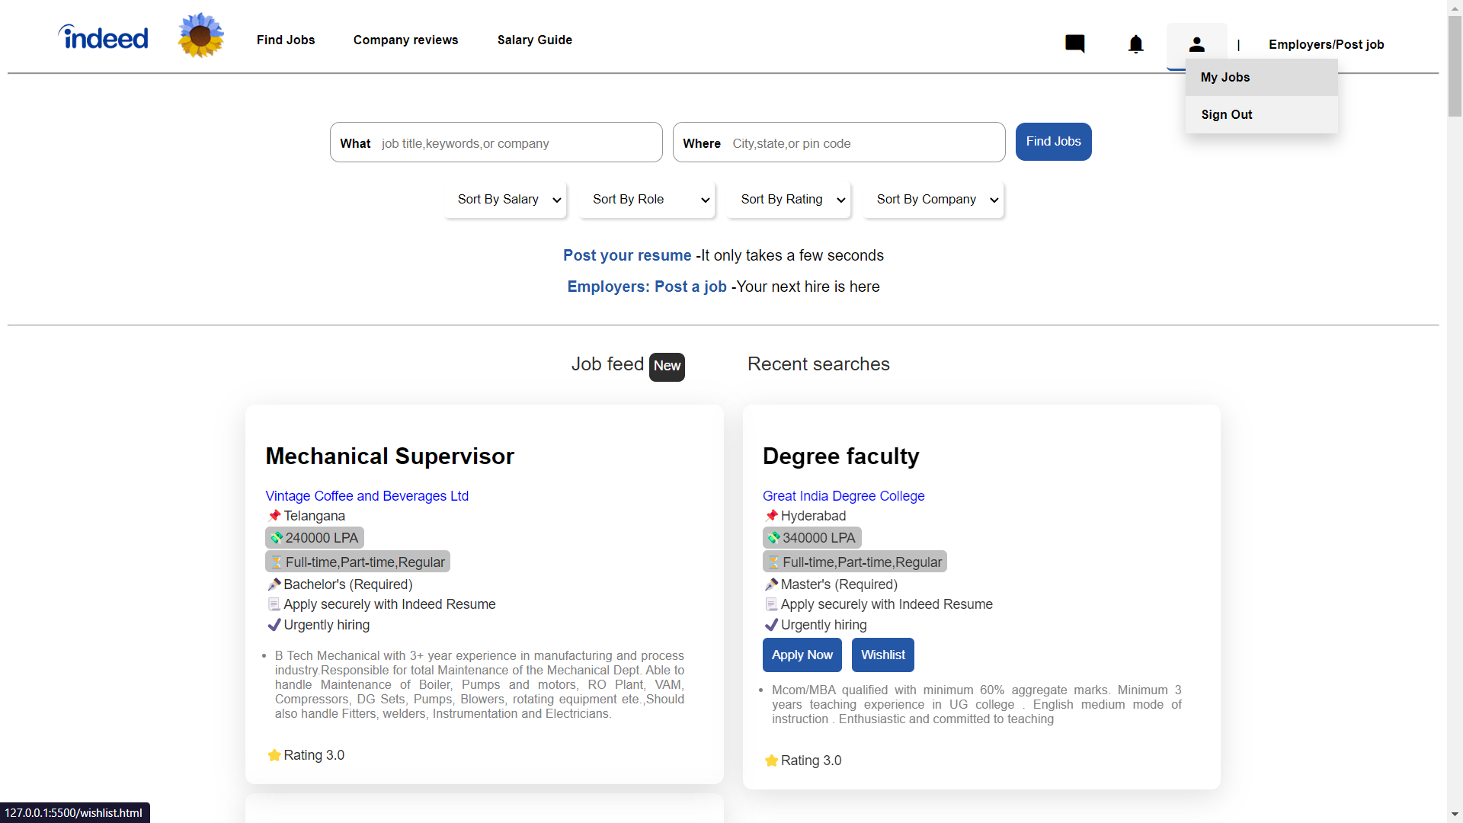The height and width of the screenshot is (823, 1463).
Task: Go to Find Jobs in navigation
Action: click(286, 40)
